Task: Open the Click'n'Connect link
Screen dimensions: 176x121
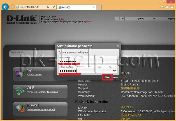Action: click(35, 75)
